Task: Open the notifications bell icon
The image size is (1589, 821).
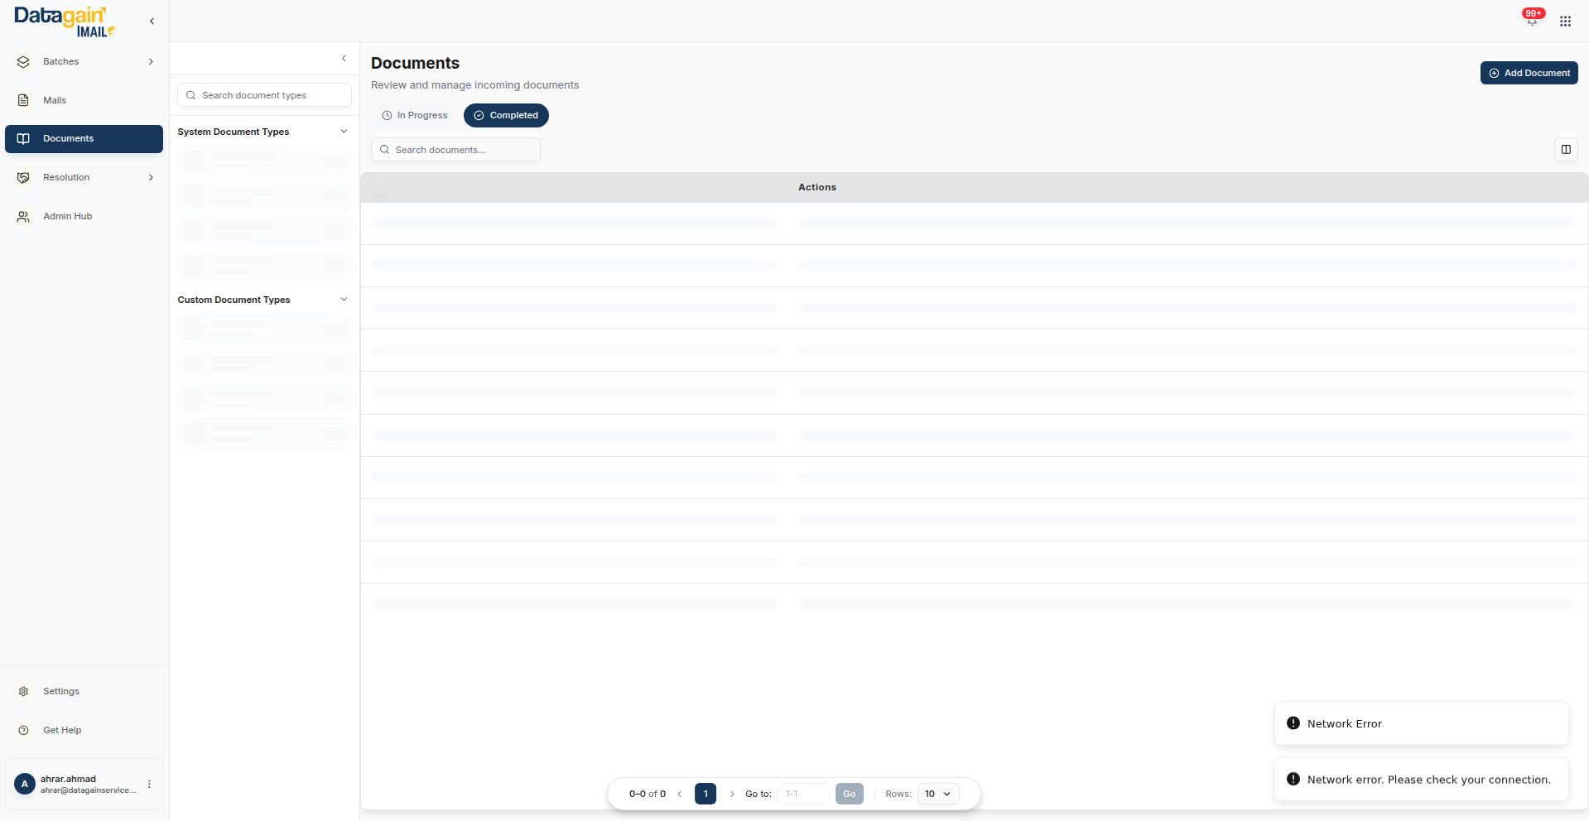Action: tap(1532, 21)
